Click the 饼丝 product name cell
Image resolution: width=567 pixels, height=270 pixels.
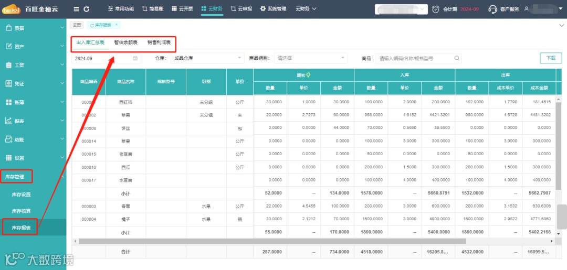[x=126, y=128]
